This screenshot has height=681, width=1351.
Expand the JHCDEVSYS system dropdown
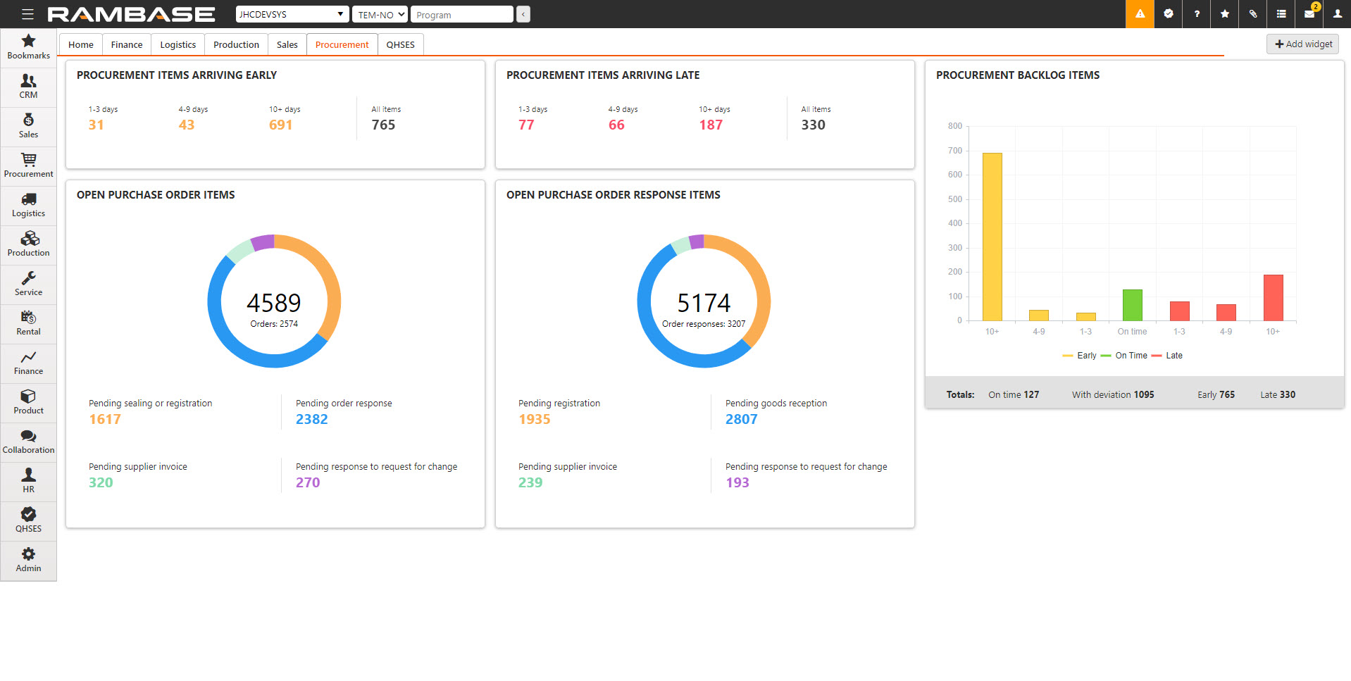pyautogui.click(x=292, y=14)
